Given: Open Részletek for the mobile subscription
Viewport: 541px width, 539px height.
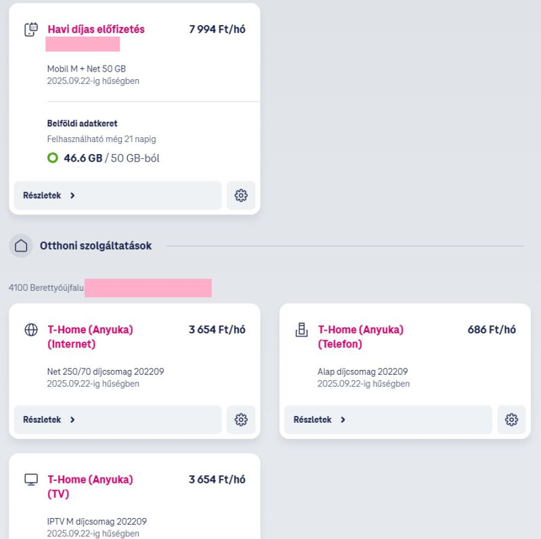Looking at the screenshot, I should [x=118, y=195].
